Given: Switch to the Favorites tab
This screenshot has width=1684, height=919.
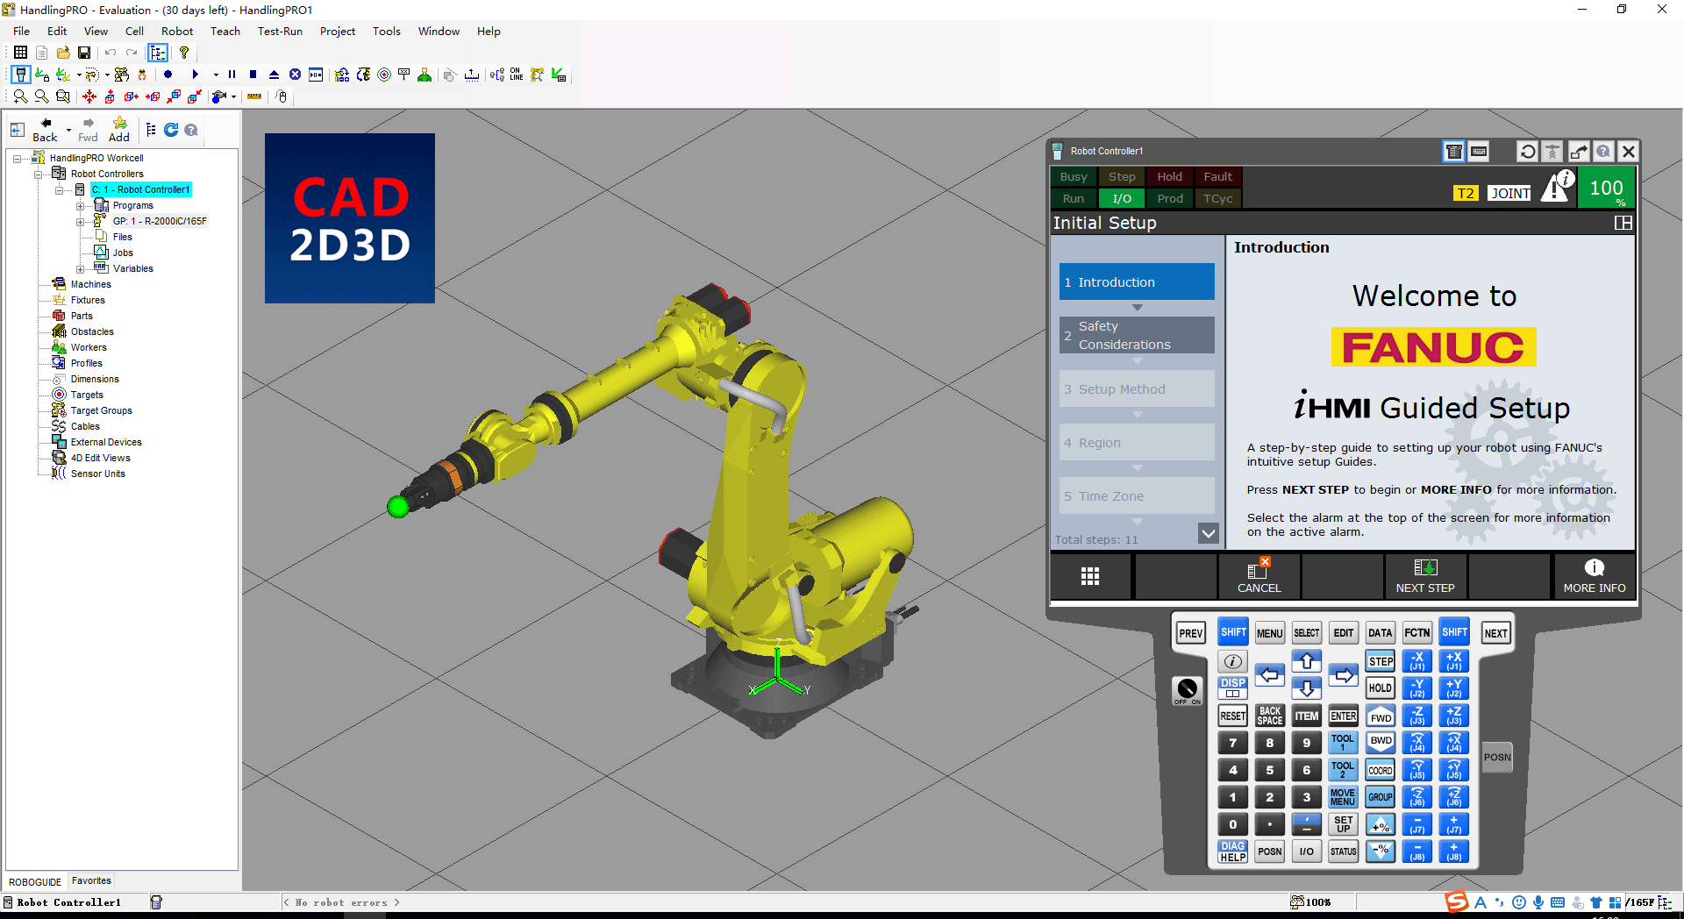Looking at the screenshot, I should click(91, 880).
